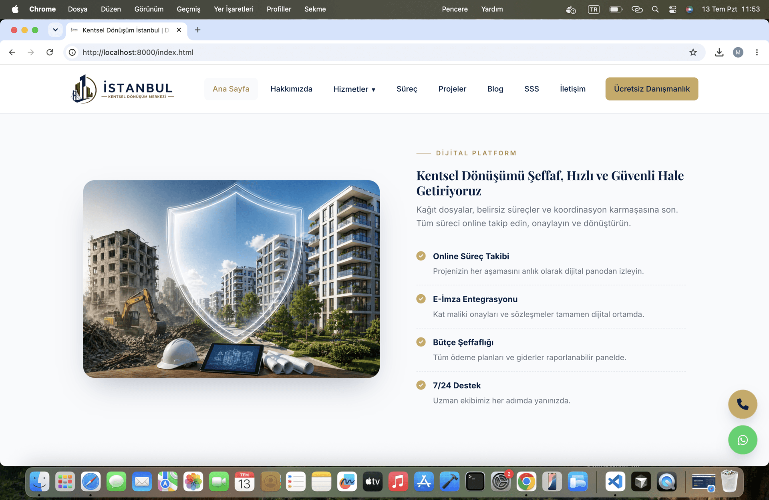Open a new tab with plus button
This screenshot has width=769, height=500.
197,30
